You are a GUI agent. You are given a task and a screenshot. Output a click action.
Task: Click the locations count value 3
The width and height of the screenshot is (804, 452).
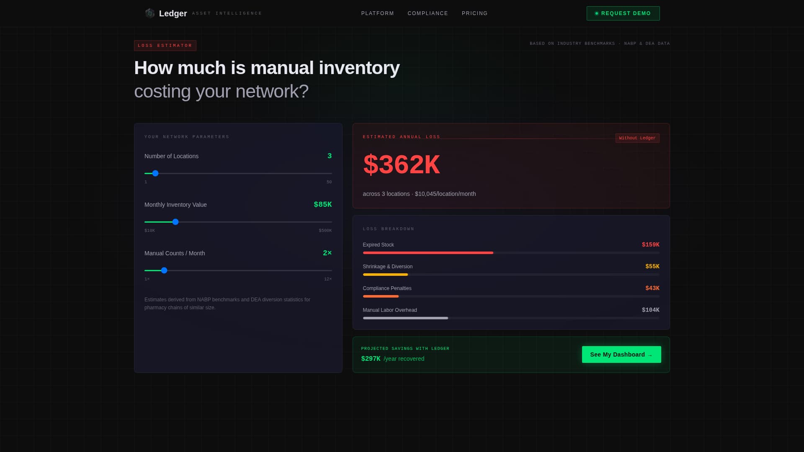tap(330, 156)
